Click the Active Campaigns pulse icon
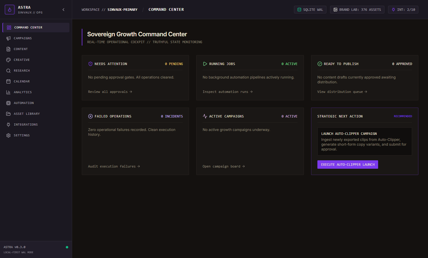Screen dimensions: 428x258 tap(205, 116)
